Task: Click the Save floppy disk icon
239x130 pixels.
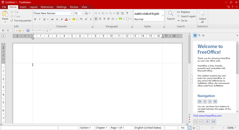Action: click(x=28, y=30)
